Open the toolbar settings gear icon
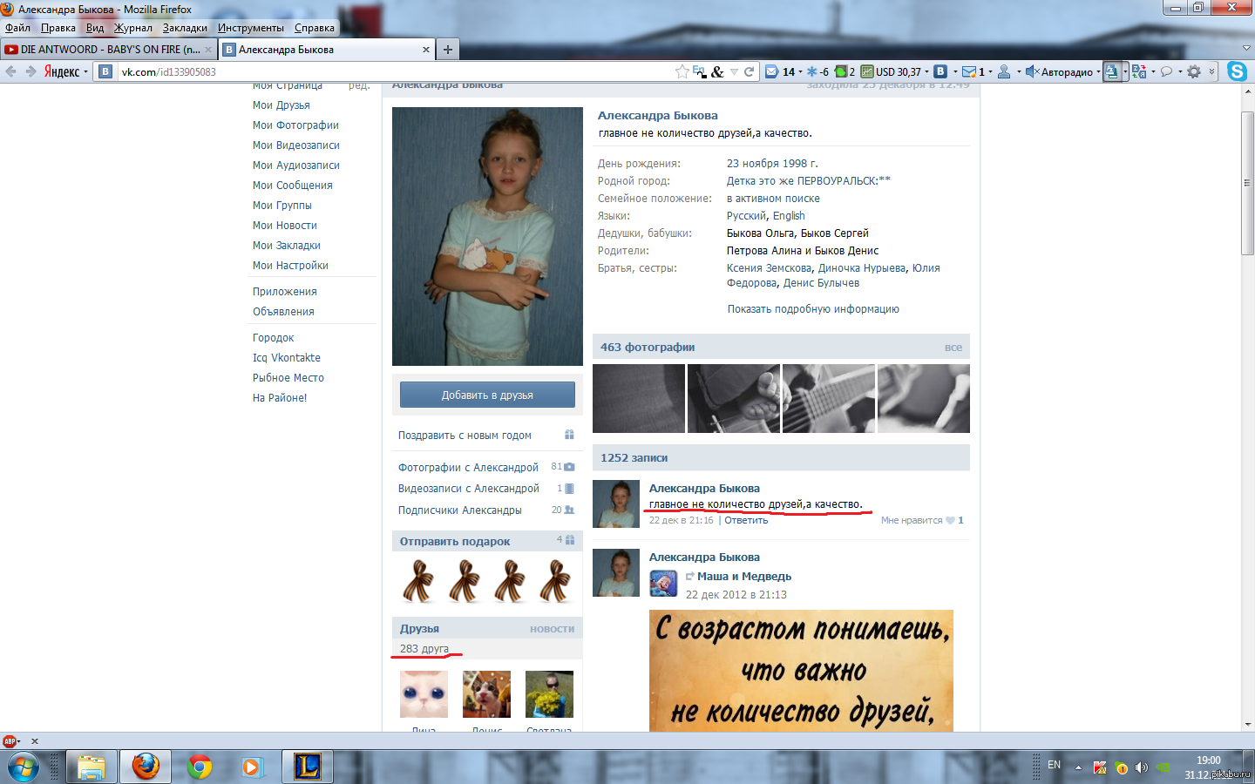 coord(1194,71)
